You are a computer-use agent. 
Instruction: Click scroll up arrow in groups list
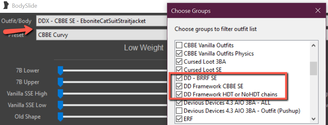click(x=313, y=46)
